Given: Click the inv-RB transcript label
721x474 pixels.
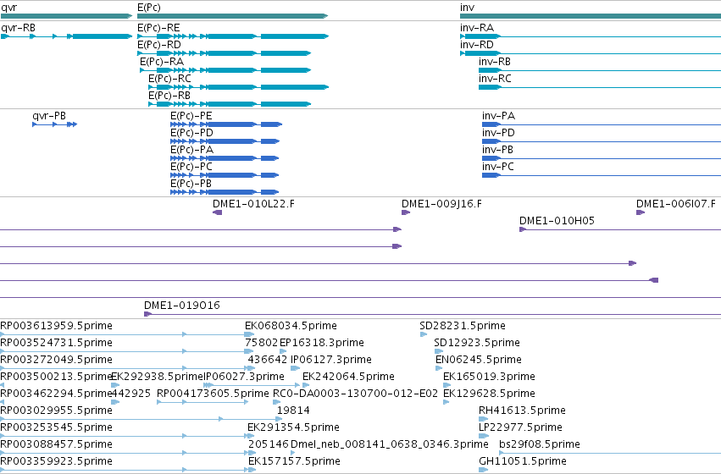Looking at the screenshot, I should pos(495,62).
